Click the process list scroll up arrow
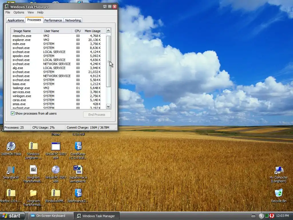Image resolution: width=293 pixels, height=220 pixels. tap(108, 31)
